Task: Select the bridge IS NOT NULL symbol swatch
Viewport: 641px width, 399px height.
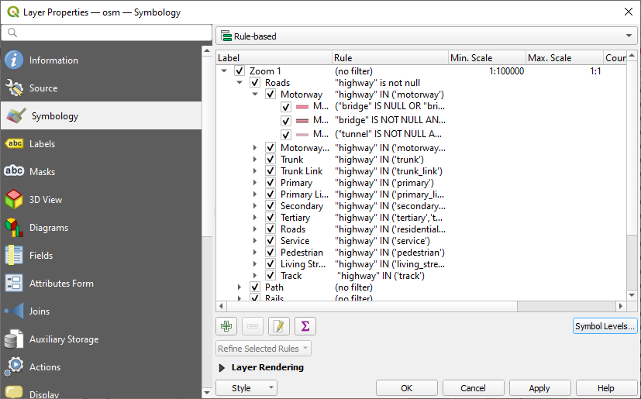Action: pos(302,121)
